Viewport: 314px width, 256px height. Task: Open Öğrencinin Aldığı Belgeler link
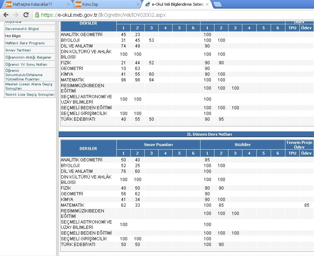click(28, 57)
